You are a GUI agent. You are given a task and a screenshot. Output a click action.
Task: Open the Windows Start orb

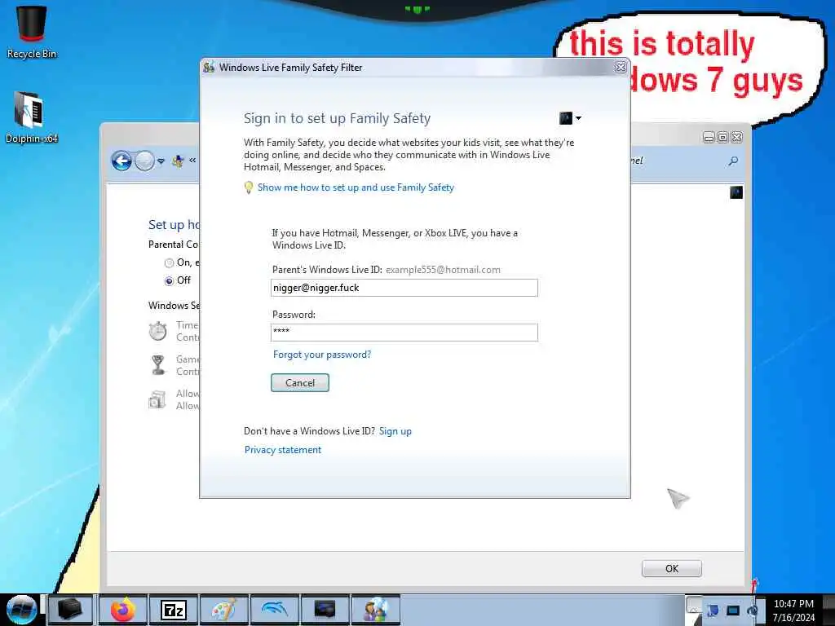point(20,610)
